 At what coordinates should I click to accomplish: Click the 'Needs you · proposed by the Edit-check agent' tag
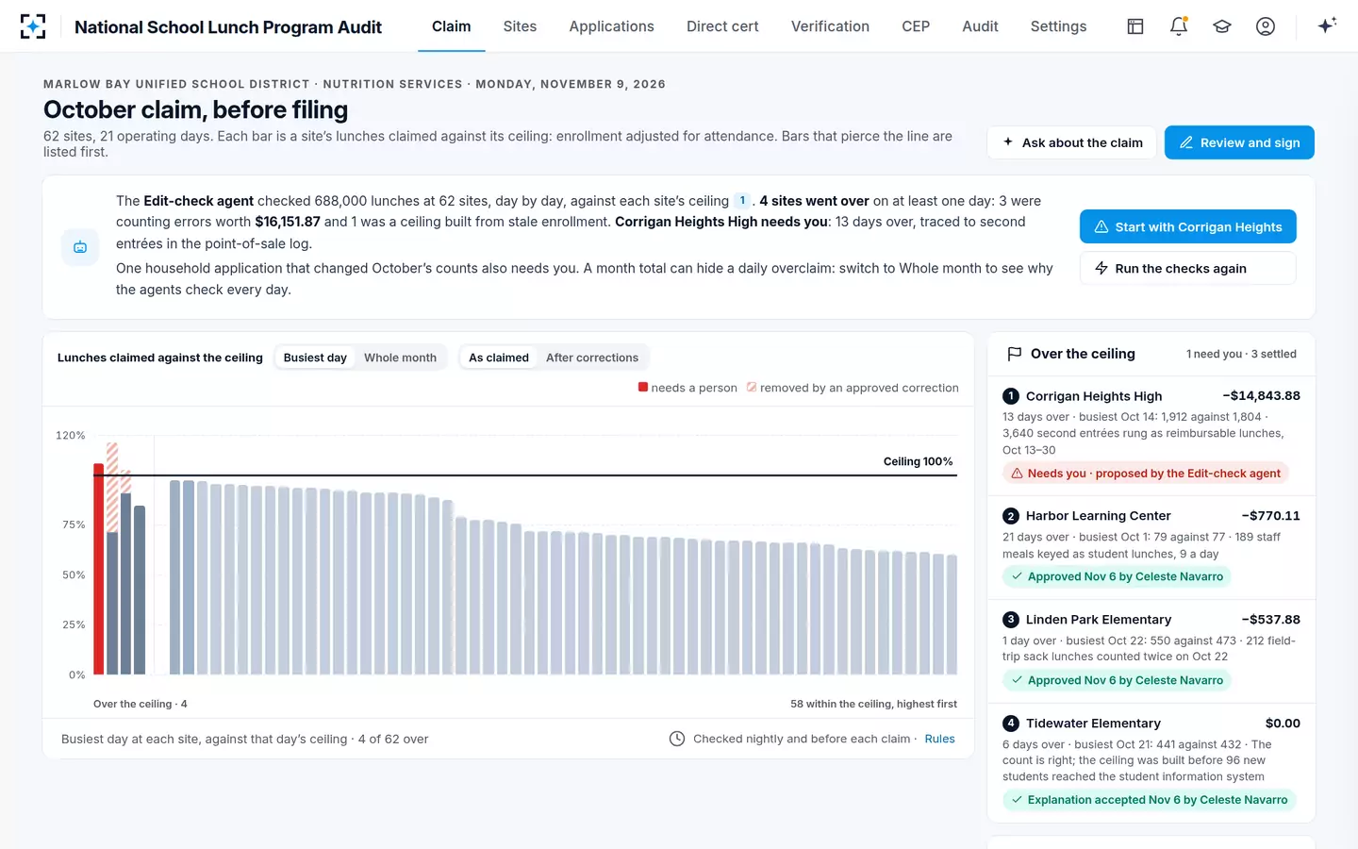[x=1145, y=474]
